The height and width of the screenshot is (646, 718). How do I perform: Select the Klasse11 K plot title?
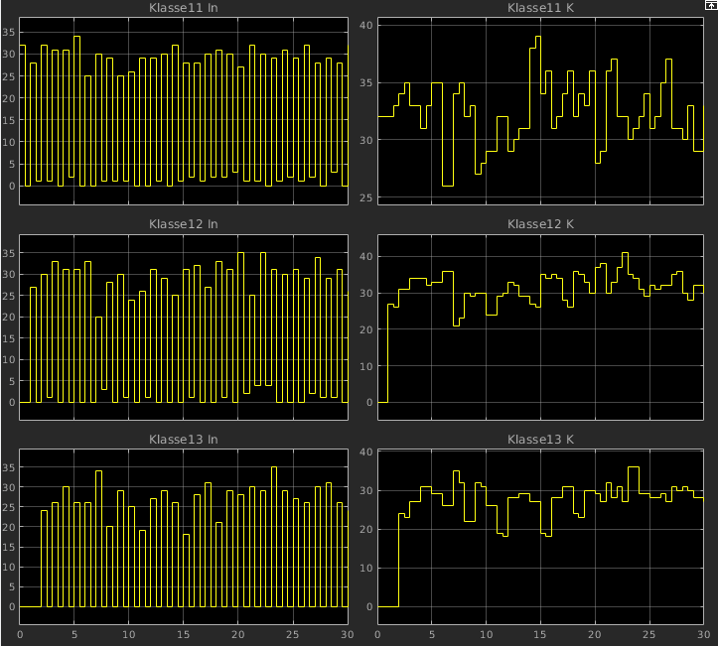coord(540,8)
